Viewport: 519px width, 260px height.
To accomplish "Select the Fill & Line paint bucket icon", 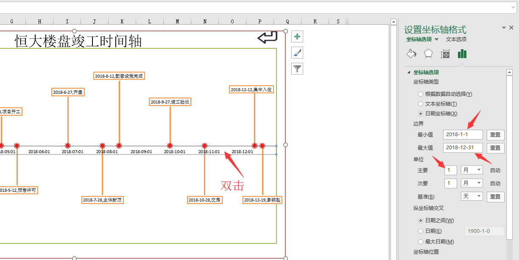I will pyautogui.click(x=411, y=53).
